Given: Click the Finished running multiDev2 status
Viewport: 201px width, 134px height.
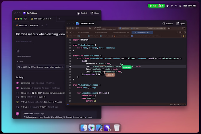Looking at the screenshot, I should tap(156, 28).
